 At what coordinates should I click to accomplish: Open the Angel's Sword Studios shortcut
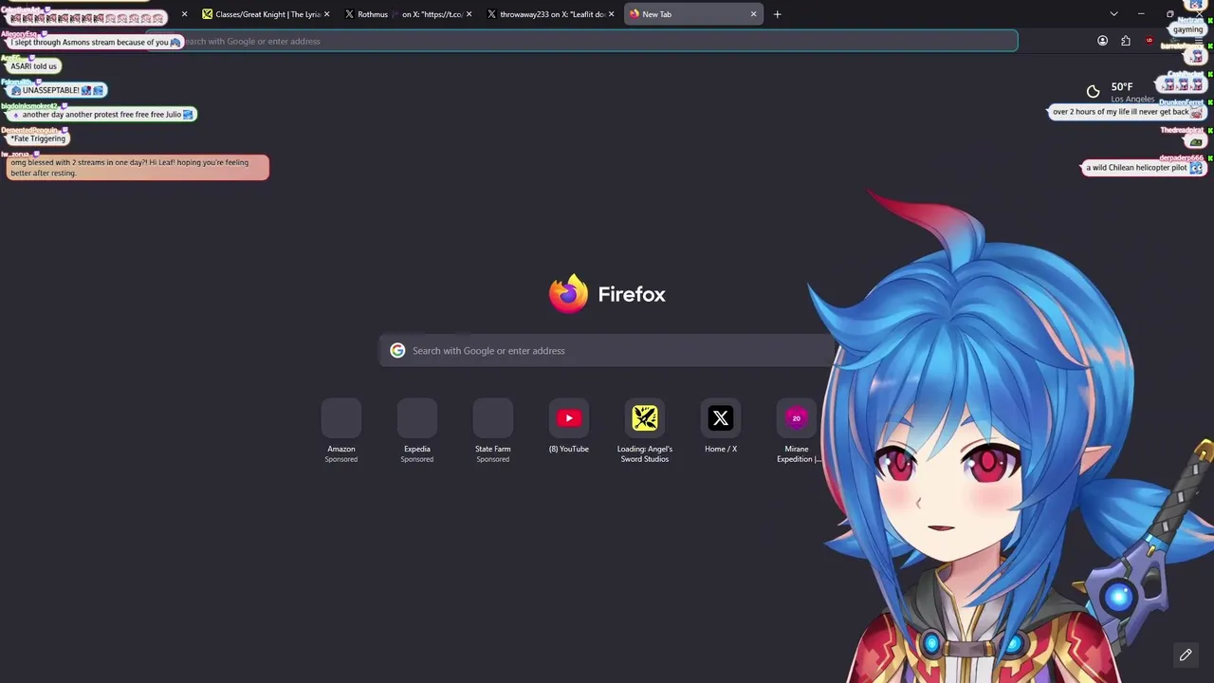[645, 432]
